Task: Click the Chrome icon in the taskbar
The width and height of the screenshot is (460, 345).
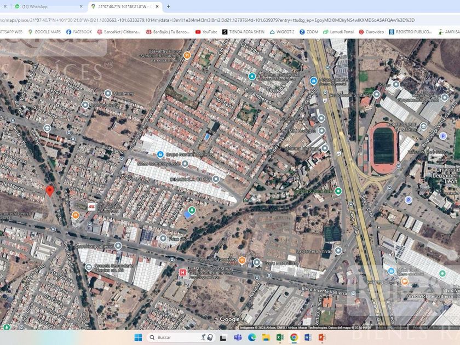Action: (x=294, y=337)
